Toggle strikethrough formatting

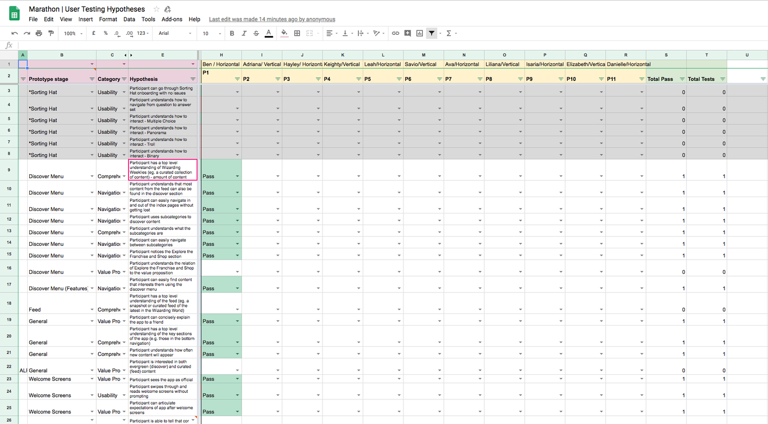pyautogui.click(x=256, y=33)
